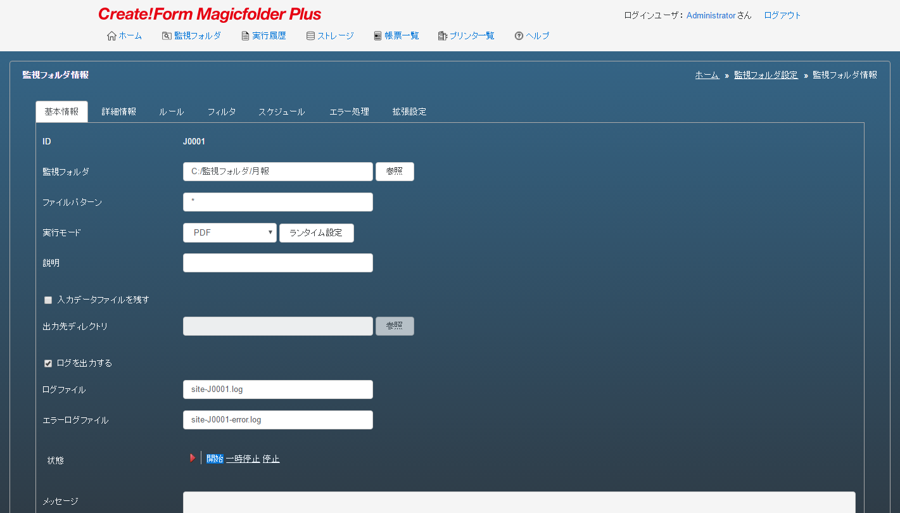Click the メッセージ text area
Screen dimensions: 900x513
519,502
